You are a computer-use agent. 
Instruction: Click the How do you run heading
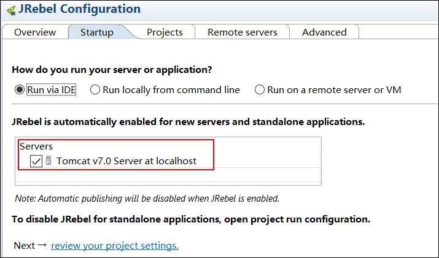tap(112, 70)
